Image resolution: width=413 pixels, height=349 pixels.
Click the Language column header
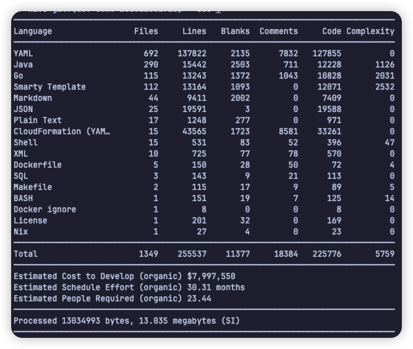click(x=33, y=32)
